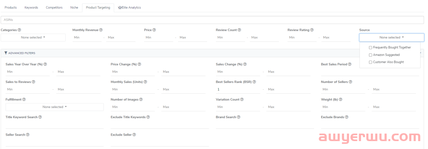Click the Price help question icon

pos(154,30)
